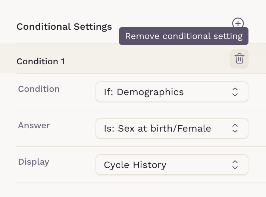Delete Condition 1 with the trash icon
This screenshot has width=266, height=197.
coord(239,59)
